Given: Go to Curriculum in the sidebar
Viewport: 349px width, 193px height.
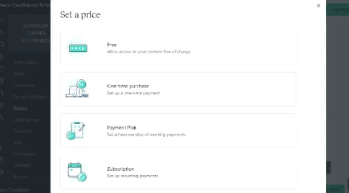Looking at the screenshot, I should [24, 85].
